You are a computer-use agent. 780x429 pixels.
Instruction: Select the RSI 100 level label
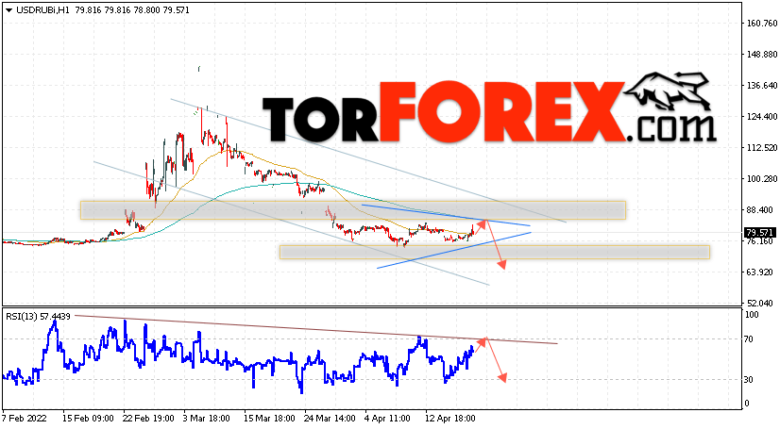point(751,315)
